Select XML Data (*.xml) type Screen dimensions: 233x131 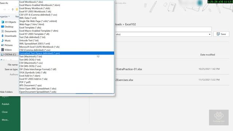[67, 18]
